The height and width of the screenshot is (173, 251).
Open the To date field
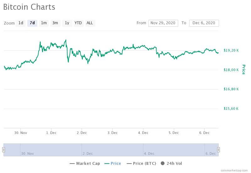tap(204, 23)
